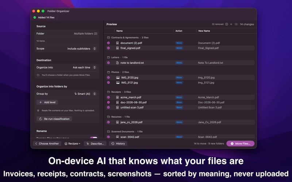The image size is (292, 182).
Task: Click Re-run classification button
Action: tap(54, 119)
